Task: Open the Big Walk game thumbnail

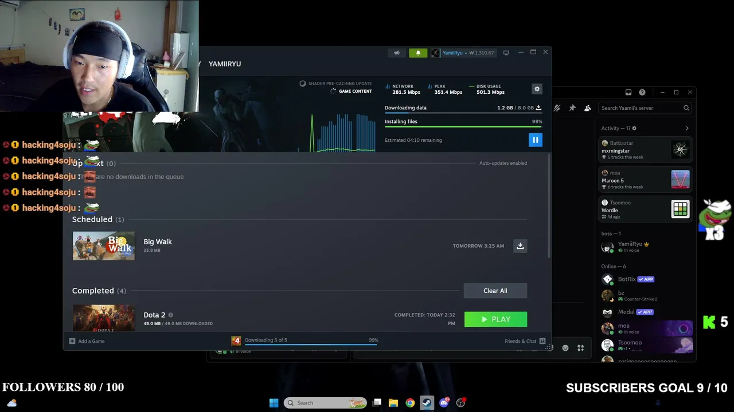Action: 104,245
